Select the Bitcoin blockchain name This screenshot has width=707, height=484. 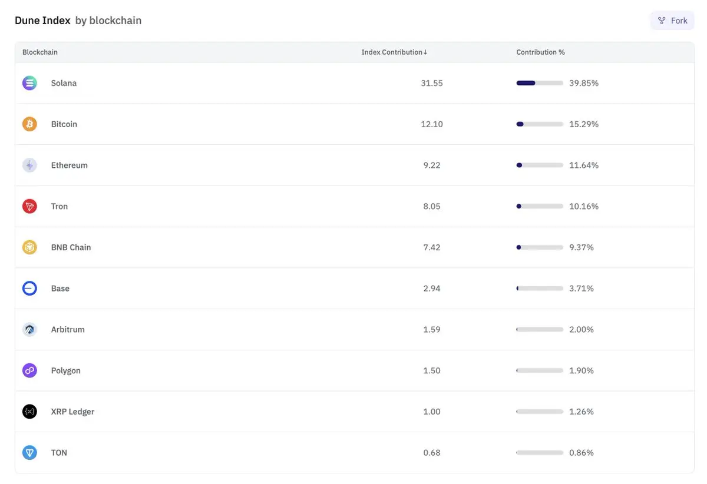(x=64, y=124)
